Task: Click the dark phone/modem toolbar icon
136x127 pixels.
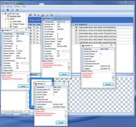Action: coord(17,10)
